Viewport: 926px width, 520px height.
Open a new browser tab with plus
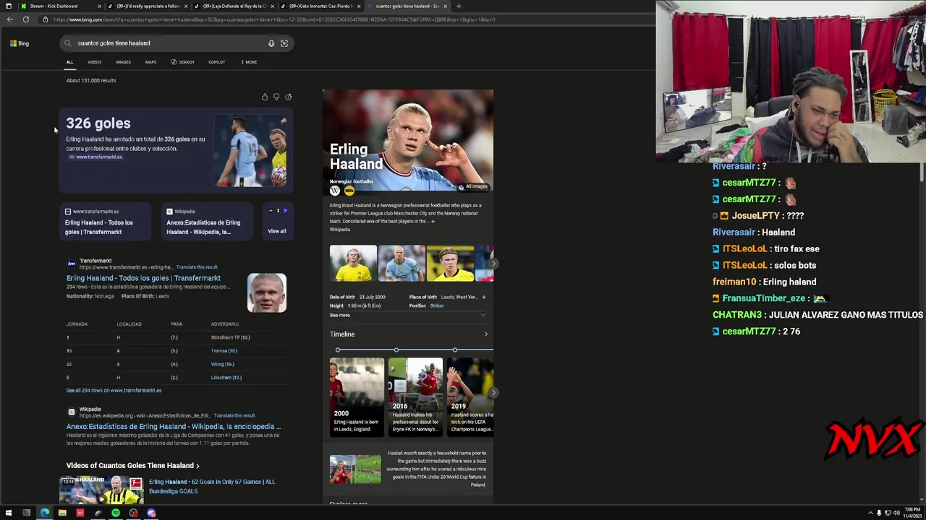pos(459,6)
